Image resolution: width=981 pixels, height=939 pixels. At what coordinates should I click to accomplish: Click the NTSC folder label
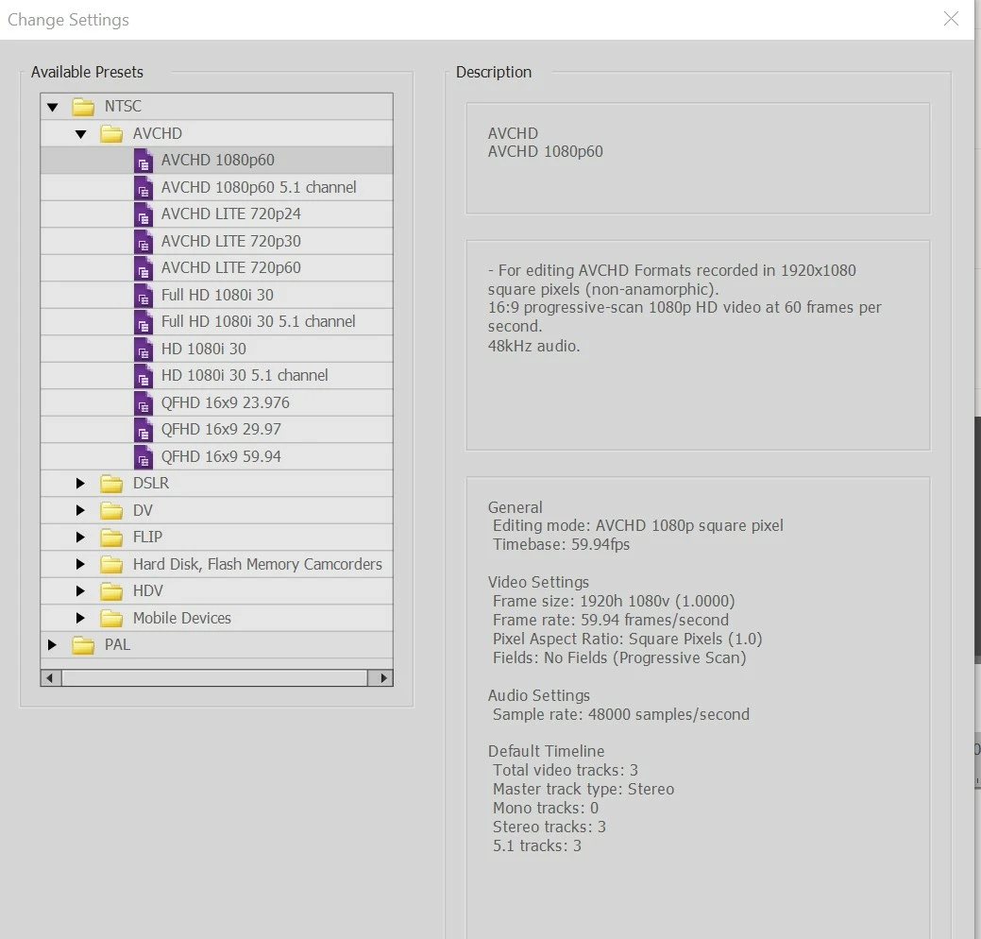pyautogui.click(x=123, y=107)
